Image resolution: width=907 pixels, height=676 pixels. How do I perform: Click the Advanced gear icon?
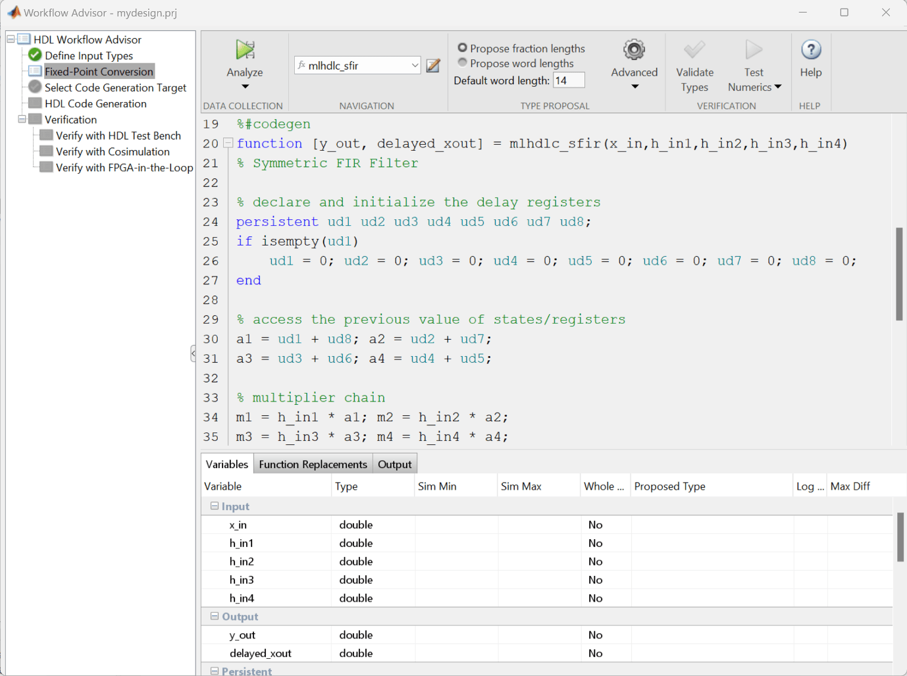point(634,50)
